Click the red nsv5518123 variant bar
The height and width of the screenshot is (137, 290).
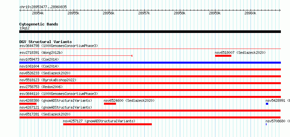(150, 83)
